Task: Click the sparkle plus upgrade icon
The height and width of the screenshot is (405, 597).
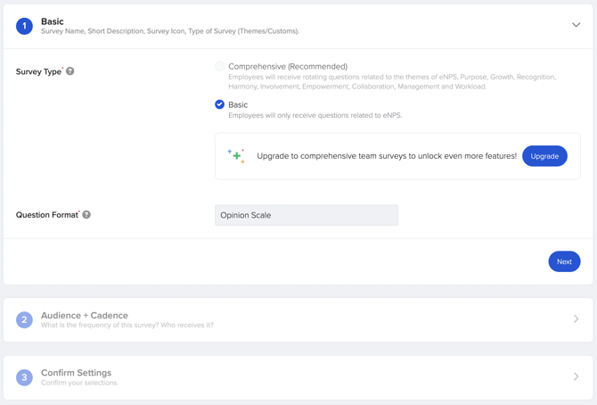Action: click(x=236, y=156)
